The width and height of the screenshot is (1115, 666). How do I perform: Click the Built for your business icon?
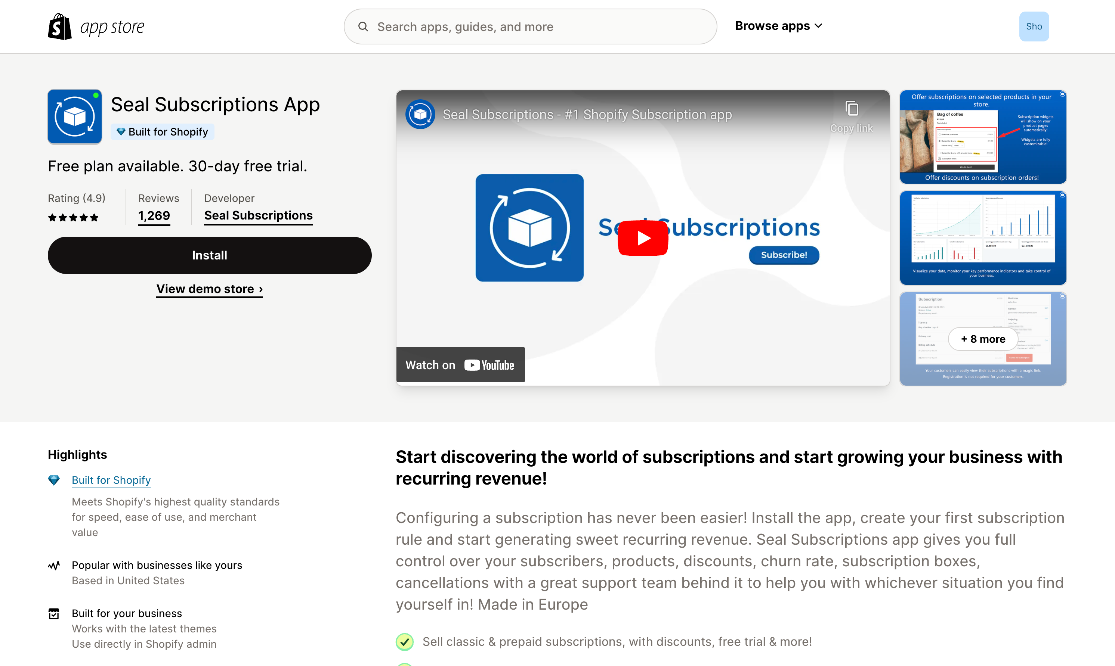pyautogui.click(x=54, y=613)
